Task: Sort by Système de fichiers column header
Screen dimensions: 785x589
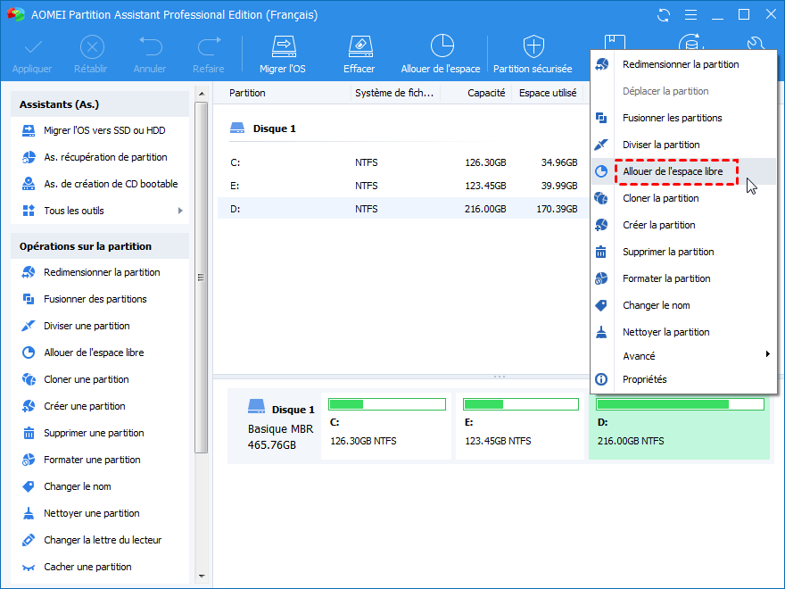Action: point(394,93)
